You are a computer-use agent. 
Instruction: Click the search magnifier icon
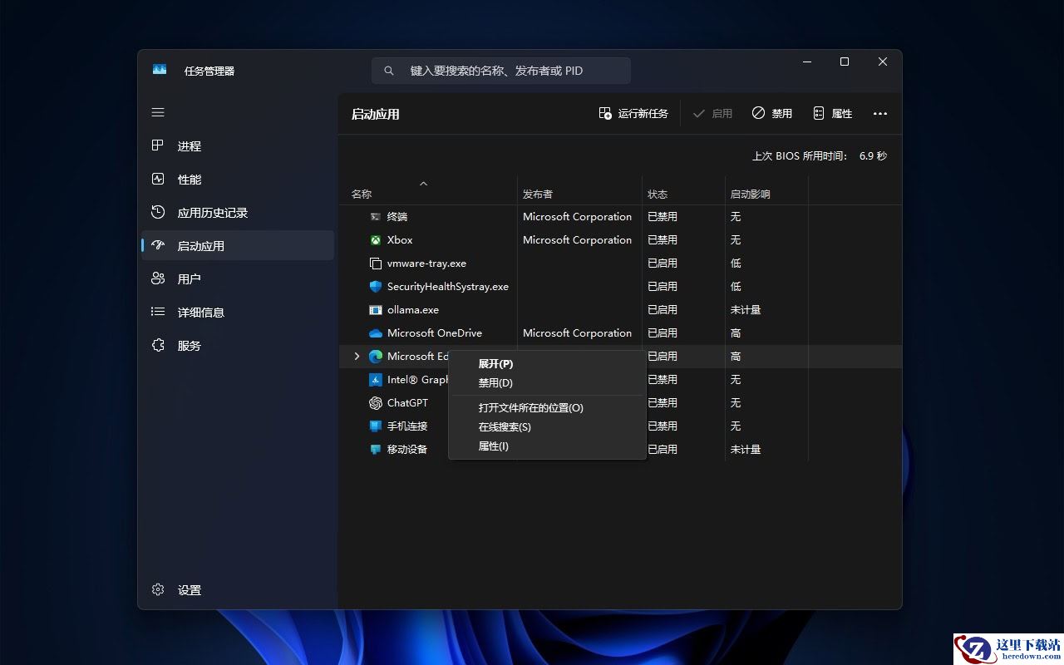point(388,71)
